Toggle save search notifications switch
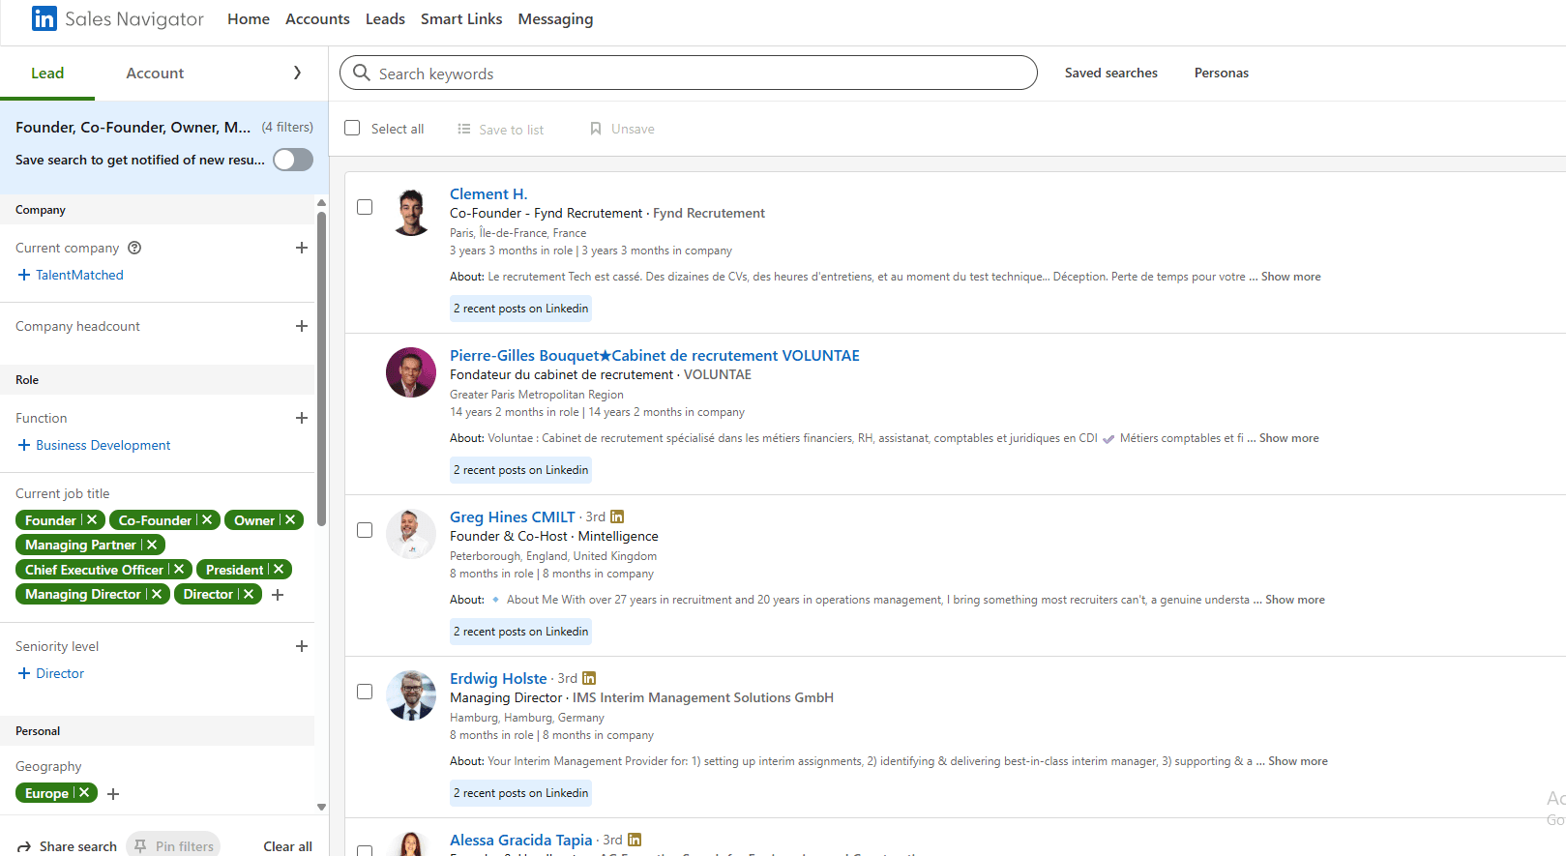 [x=293, y=160]
